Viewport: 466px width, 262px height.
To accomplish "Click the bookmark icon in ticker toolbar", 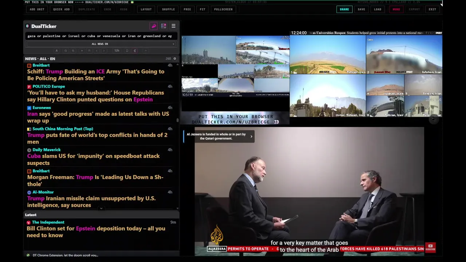I will tap(127, 51).
